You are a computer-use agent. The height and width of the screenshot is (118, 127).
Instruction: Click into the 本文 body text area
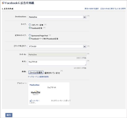pos(57,63)
